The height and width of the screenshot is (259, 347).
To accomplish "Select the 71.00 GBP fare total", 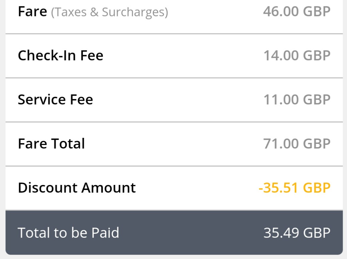I will click(297, 144).
